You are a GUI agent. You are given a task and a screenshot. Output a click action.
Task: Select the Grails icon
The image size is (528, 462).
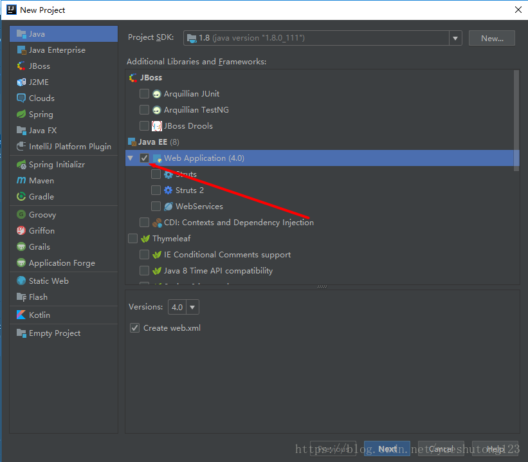tap(21, 246)
